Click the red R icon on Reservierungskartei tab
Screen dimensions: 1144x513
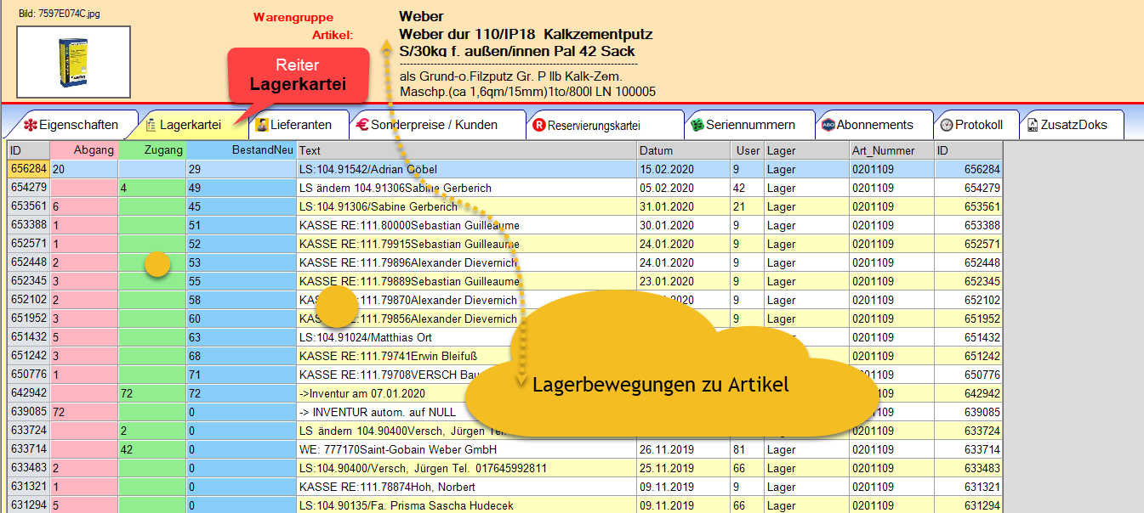538,125
